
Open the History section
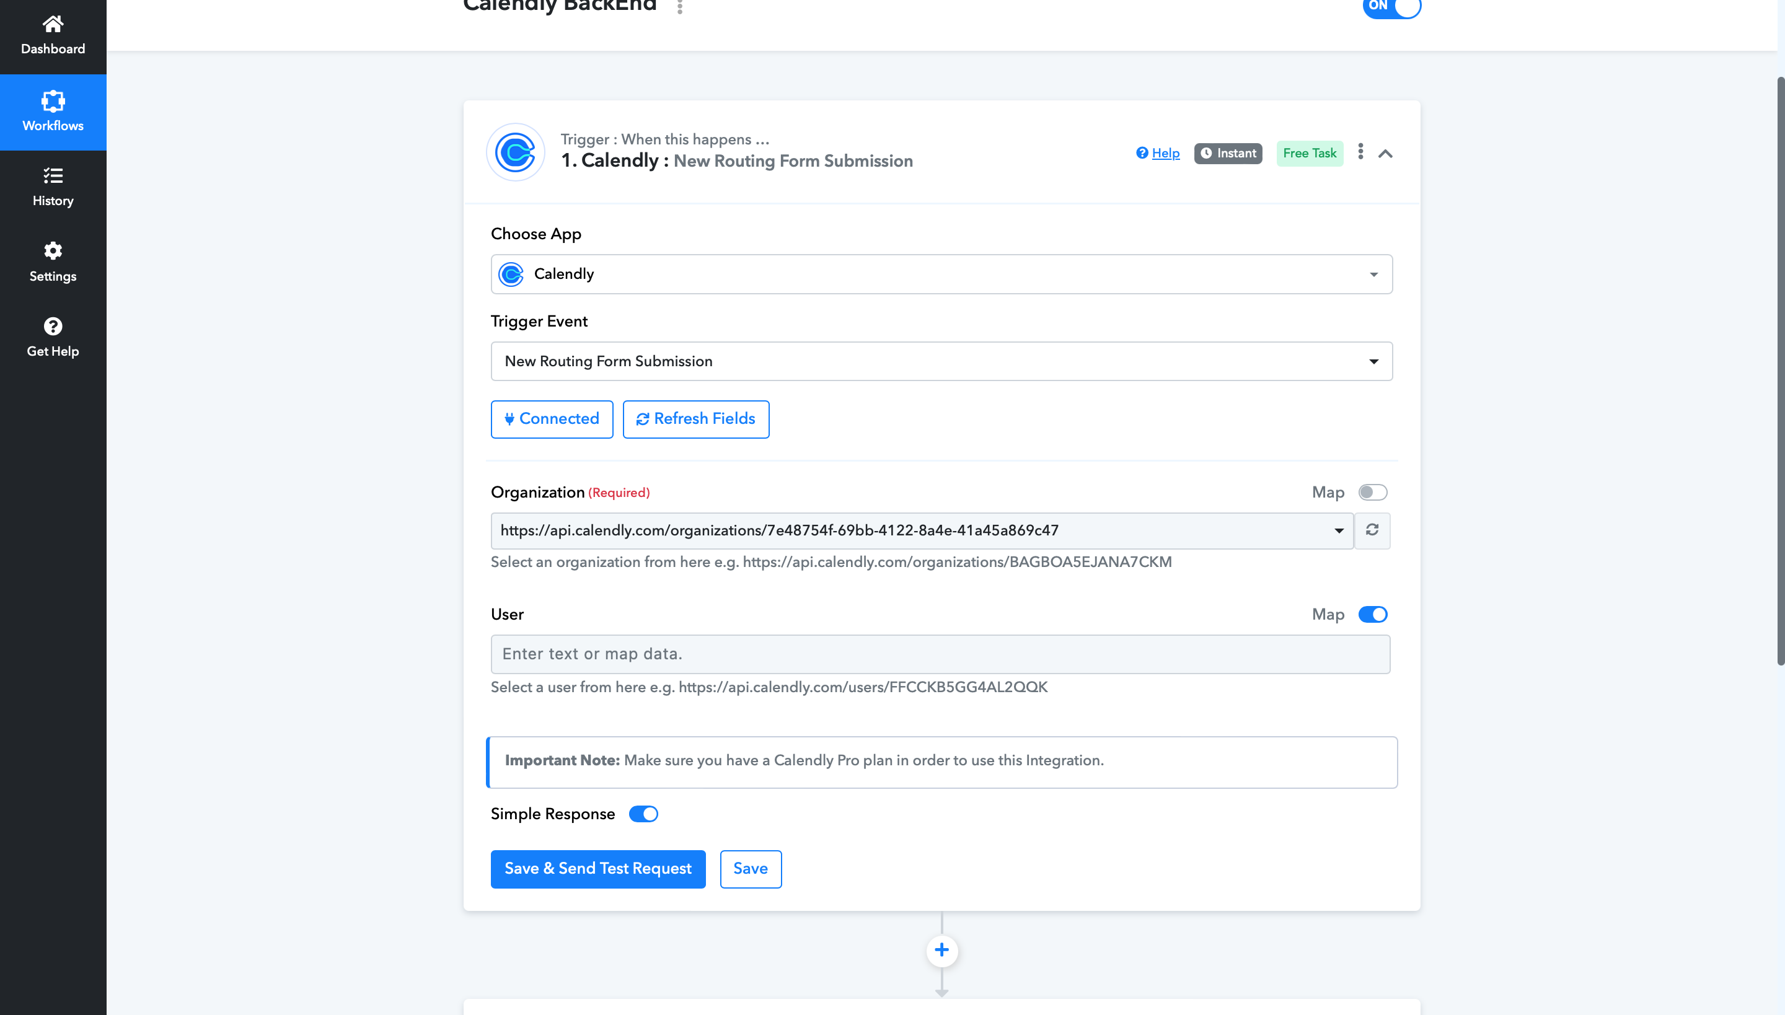[53, 187]
